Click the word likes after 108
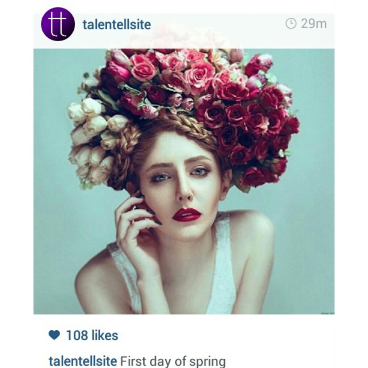Viewport: 368px width, 368px height. (105, 335)
